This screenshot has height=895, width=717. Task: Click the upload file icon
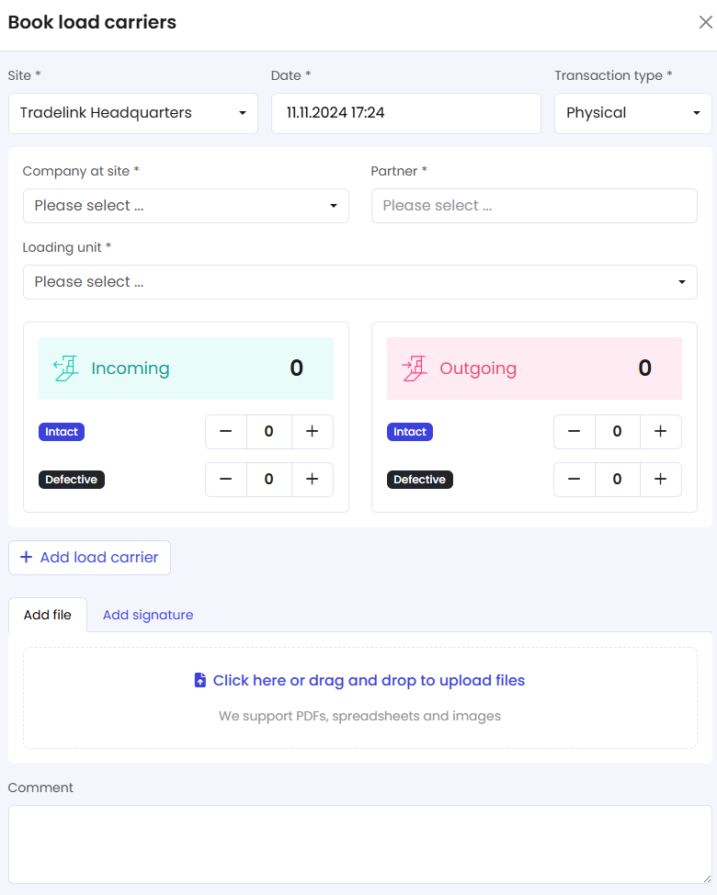(200, 681)
